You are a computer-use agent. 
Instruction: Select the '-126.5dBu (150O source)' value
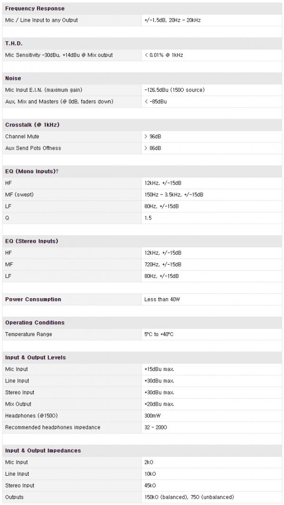[x=174, y=90]
